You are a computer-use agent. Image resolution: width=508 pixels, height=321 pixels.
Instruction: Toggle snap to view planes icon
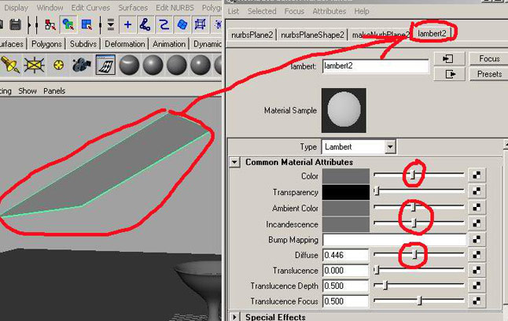point(182,24)
